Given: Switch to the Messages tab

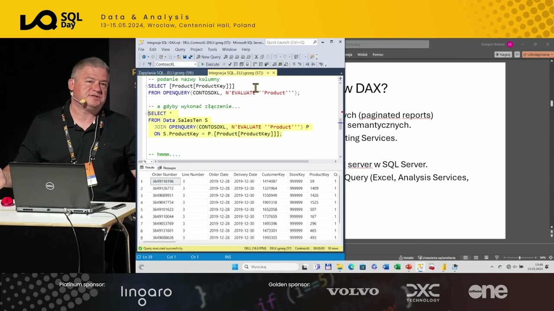Looking at the screenshot, I should click(x=167, y=168).
